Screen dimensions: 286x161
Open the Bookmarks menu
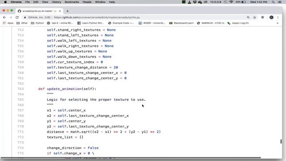tap(71, 2)
